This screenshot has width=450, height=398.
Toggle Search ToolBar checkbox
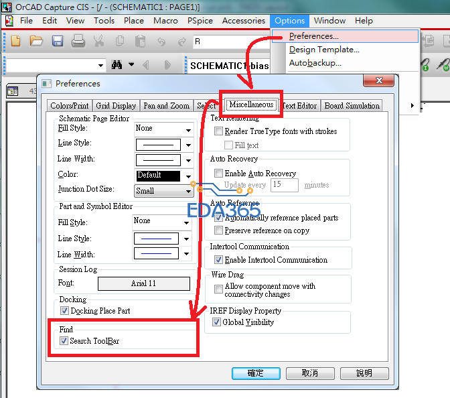coord(64,341)
